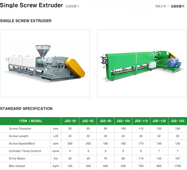Image resolution: width=187 pixels, height=170 pixels.
Task: Select the JSE-150 column header
Action: [177, 121]
